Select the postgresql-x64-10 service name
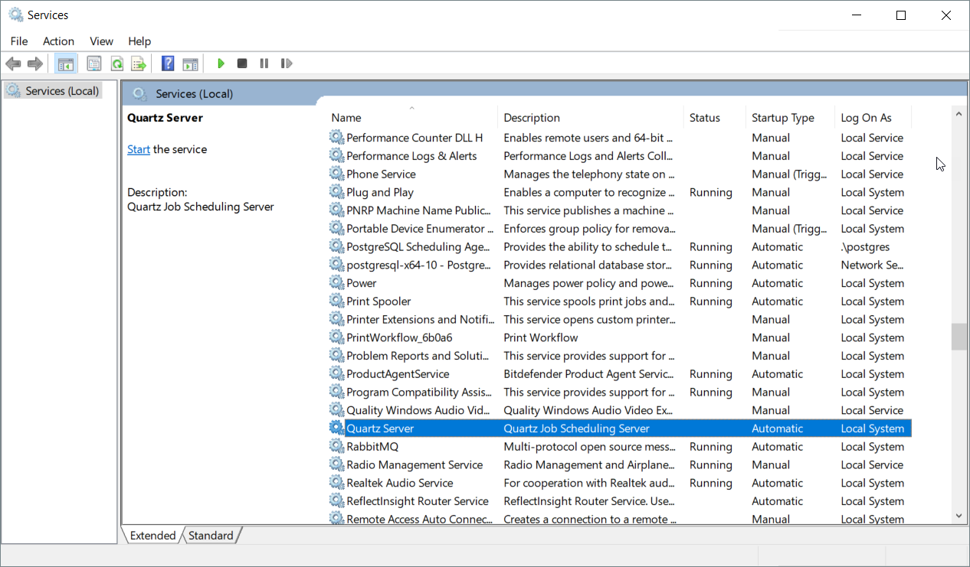The height and width of the screenshot is (567, 970). tap(418, 265)
